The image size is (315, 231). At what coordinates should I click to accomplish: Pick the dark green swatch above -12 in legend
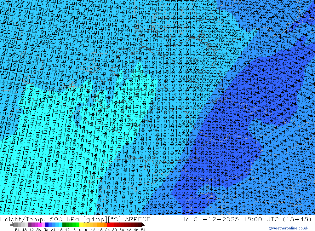point(64,225)
